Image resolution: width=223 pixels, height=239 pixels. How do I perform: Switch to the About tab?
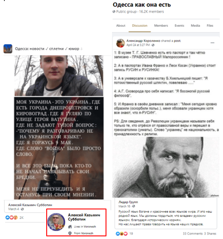(x=121, y=26)
